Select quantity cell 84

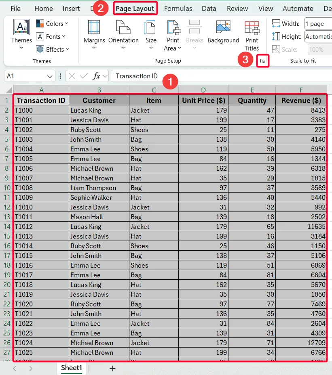(x=252, y=323)
